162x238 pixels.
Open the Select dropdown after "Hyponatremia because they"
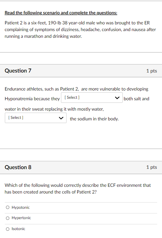(x=92, y=98)
